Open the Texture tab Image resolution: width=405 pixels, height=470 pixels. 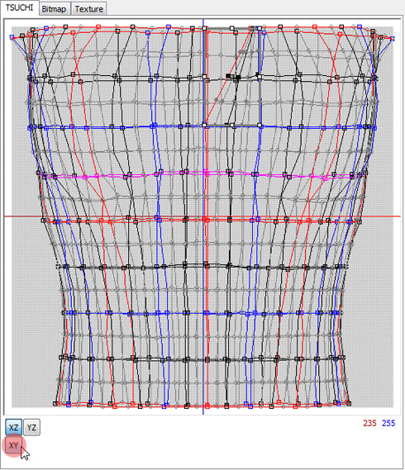coord(89,9)
